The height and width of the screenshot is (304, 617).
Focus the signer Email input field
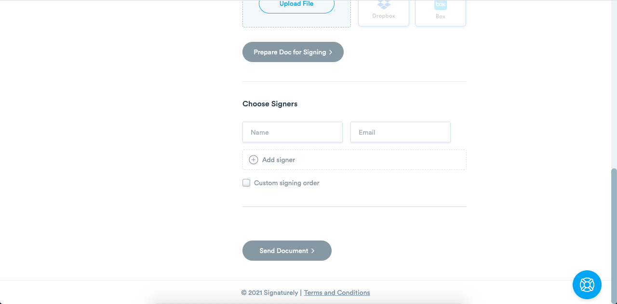(x=401, y=132)
